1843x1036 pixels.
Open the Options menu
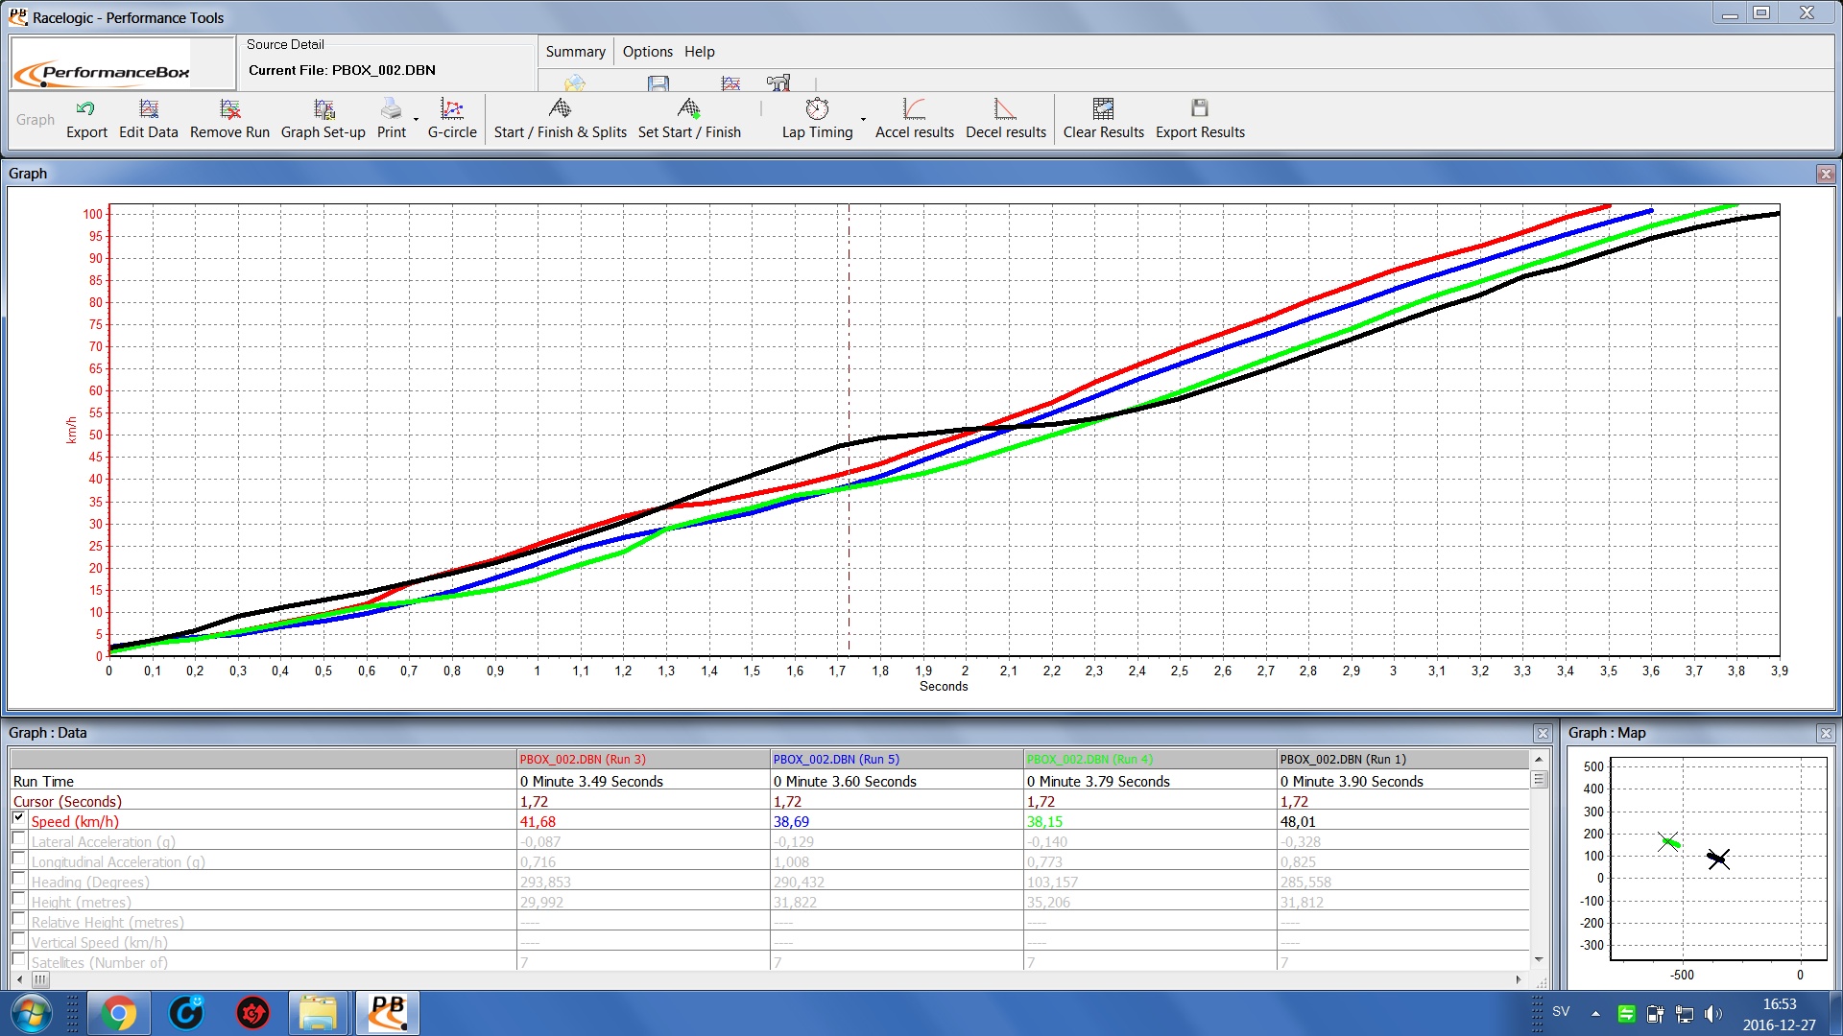click(x=647, y=52)
